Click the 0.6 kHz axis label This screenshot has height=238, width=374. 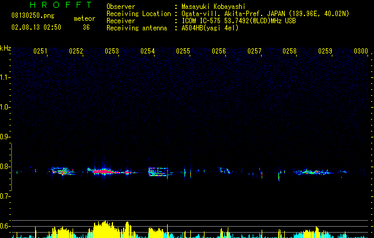(x=5, y=226)
